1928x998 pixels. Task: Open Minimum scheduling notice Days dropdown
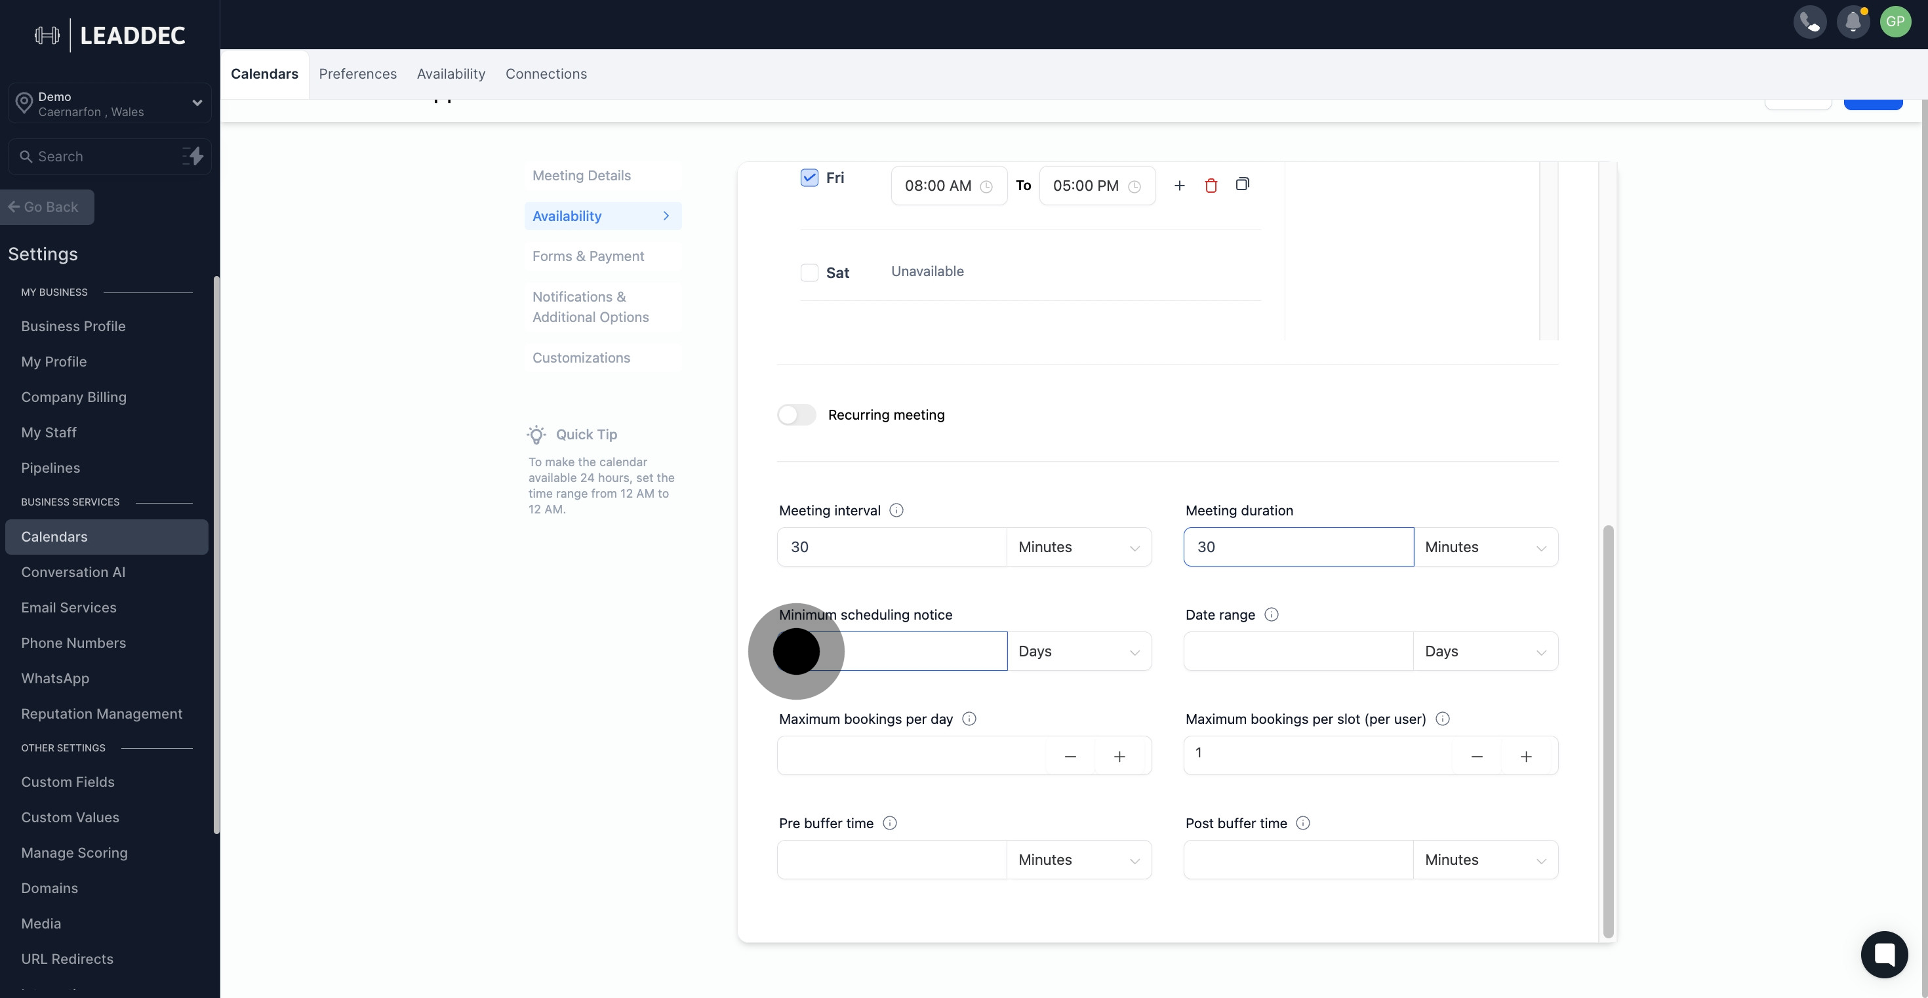[1079, 651]
